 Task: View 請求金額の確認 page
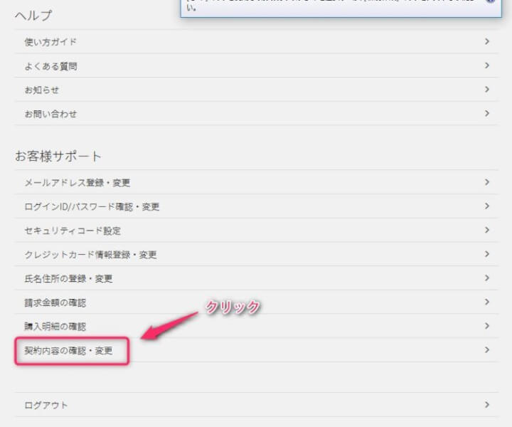(55, 302)
